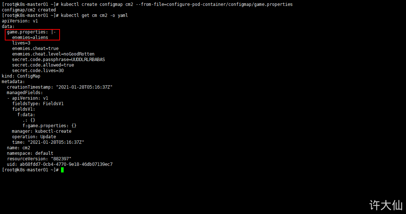The width and height of the screenshot is (406, 214).
Task: Click 'fieldsType: FieldsV1' text
Action: [x=38, y=104]
